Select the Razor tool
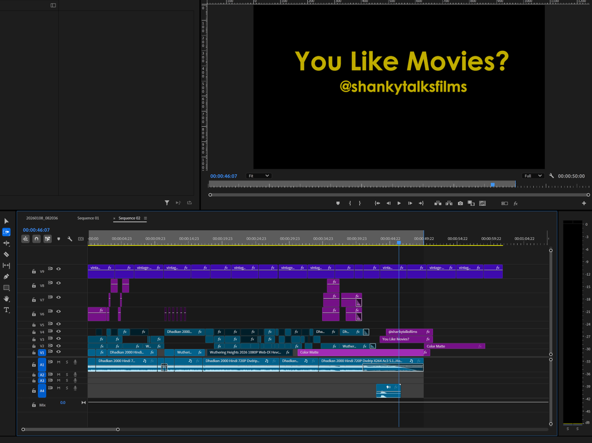The width and height of the screenshot is (592, 443). click(x=6, y=255)
